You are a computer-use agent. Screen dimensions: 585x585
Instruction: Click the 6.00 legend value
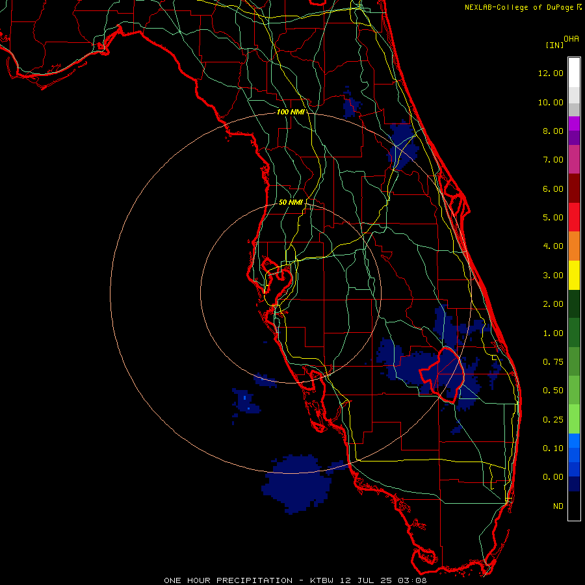pyautogui.click(x=553, y=188)
